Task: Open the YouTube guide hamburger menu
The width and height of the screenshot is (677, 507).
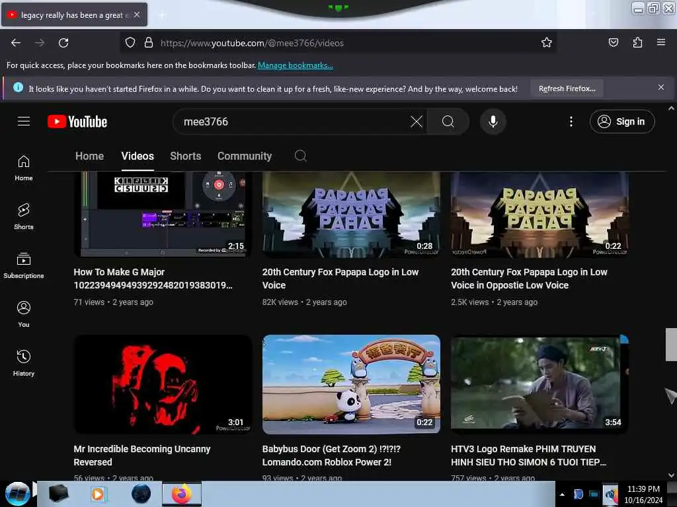Action: coord(24,121)
